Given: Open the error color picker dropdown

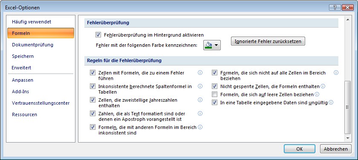Looking at the screenshot, I should (x=212, y=46).
